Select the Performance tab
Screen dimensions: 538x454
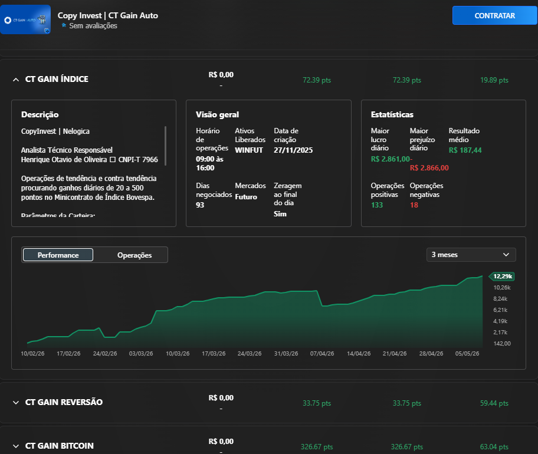(58, 255)
